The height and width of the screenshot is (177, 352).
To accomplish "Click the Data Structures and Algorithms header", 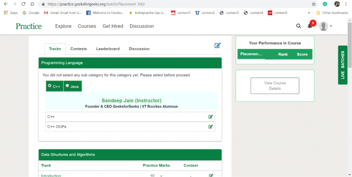I will pos(130,155).
